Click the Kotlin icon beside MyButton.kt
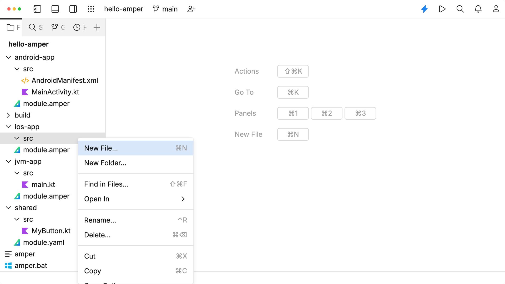 pyautogui.click(x=25, y=231)
